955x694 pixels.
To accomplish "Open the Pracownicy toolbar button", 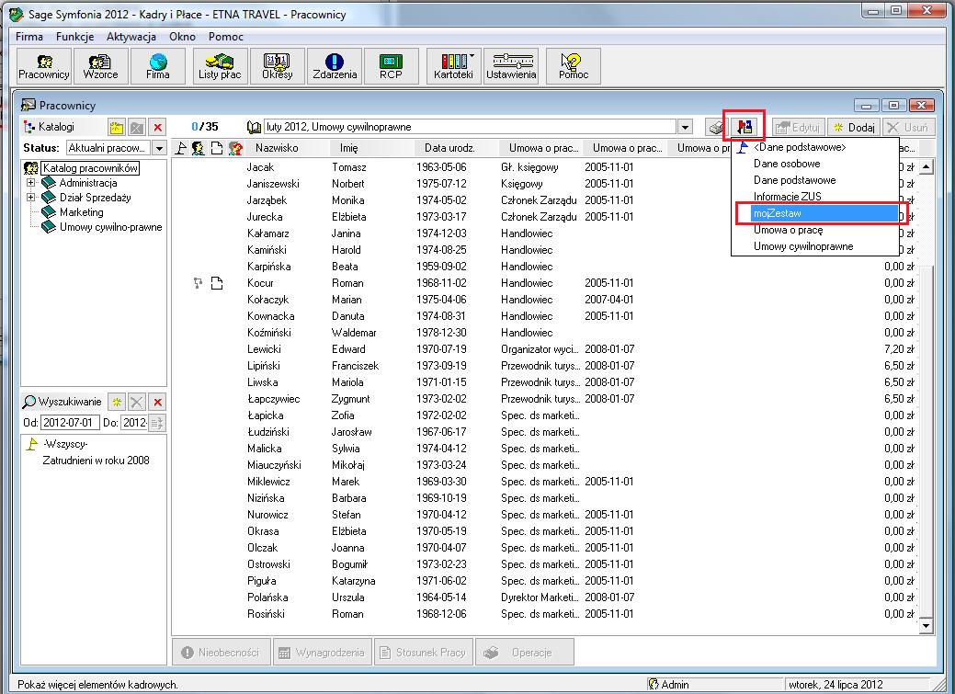I will point(44,66).
